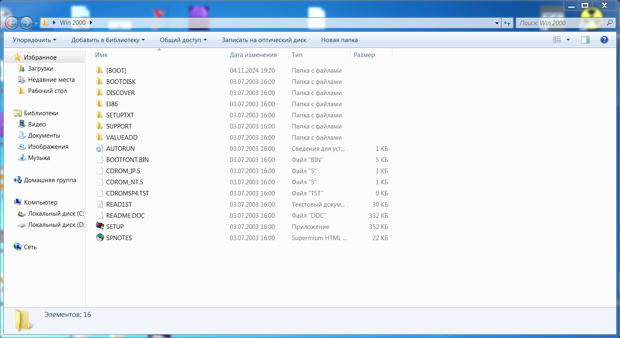Select the Музыка library
The width and height of the screenshot is (620, 338).
(x=39, y=158)
